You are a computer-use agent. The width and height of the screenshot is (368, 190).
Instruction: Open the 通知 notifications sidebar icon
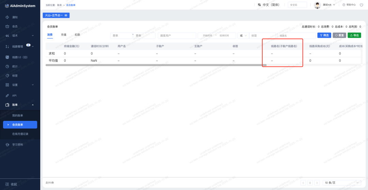click(x=7, y=17)
